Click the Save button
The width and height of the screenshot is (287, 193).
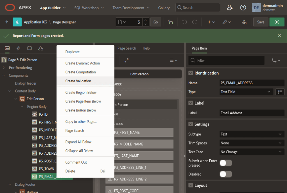261,22
